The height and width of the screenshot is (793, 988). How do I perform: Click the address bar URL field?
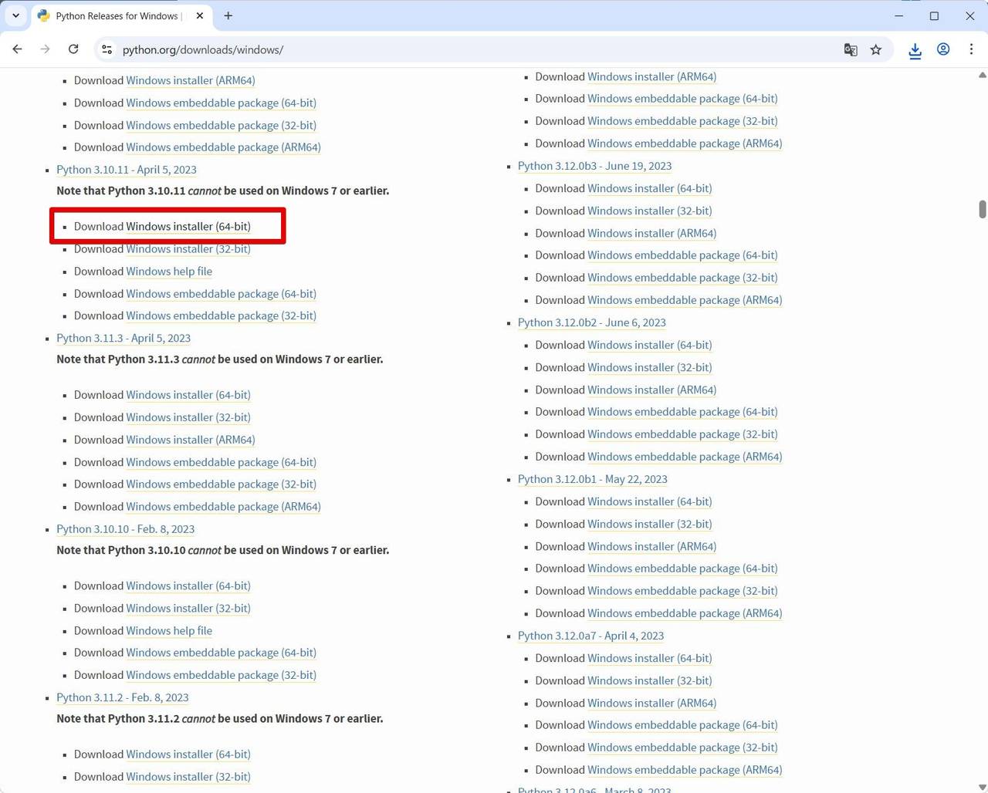(479, 49)
